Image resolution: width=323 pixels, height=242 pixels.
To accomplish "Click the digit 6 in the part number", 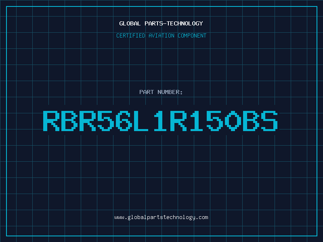I will point(124,121).
